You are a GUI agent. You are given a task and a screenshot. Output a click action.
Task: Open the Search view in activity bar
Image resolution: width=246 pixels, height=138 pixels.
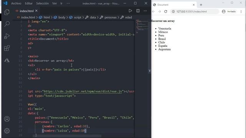7,24
